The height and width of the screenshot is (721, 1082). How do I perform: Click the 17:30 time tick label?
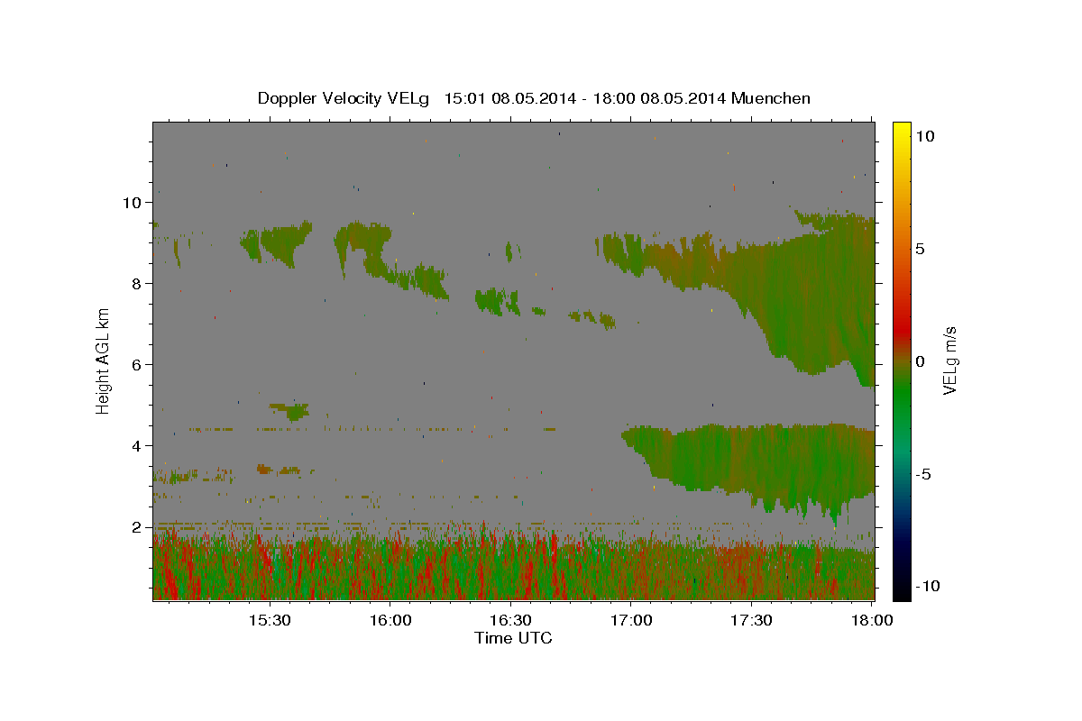(751, 621)
